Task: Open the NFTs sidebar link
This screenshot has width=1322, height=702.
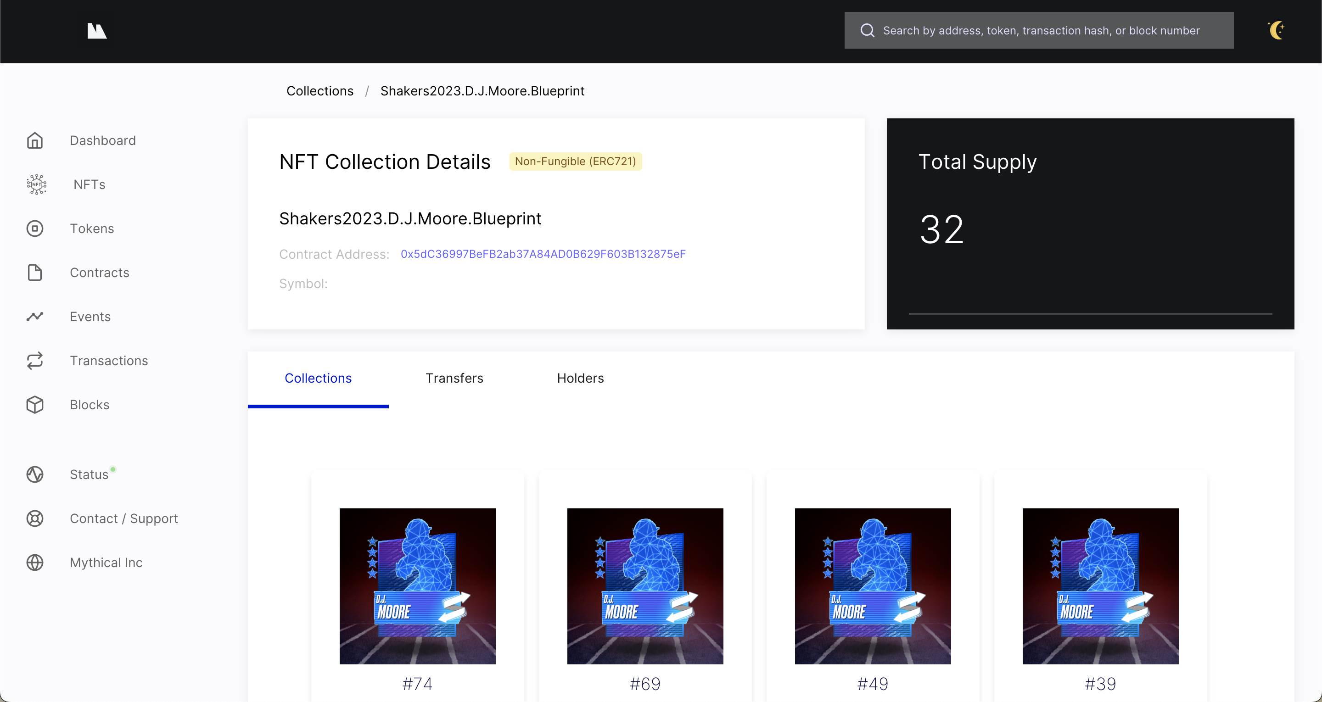Action: pyautogui.click(x=90, y=185)
